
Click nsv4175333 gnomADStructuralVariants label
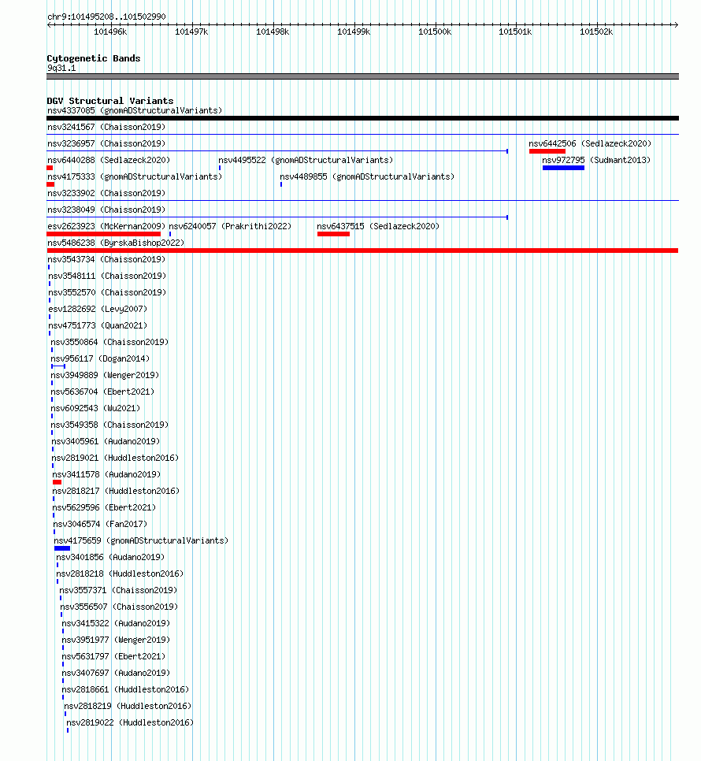coord(135,176)
